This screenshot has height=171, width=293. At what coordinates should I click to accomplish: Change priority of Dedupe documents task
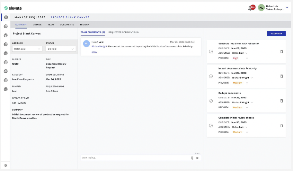coord(241,107)
